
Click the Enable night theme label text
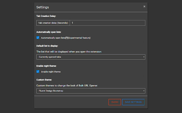click(51, 72)
